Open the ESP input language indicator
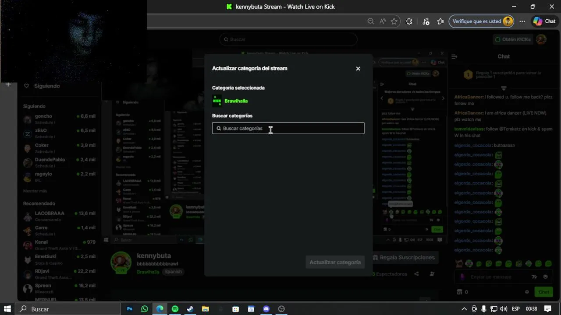Viewport: 561px width, 315px height. 516,309
